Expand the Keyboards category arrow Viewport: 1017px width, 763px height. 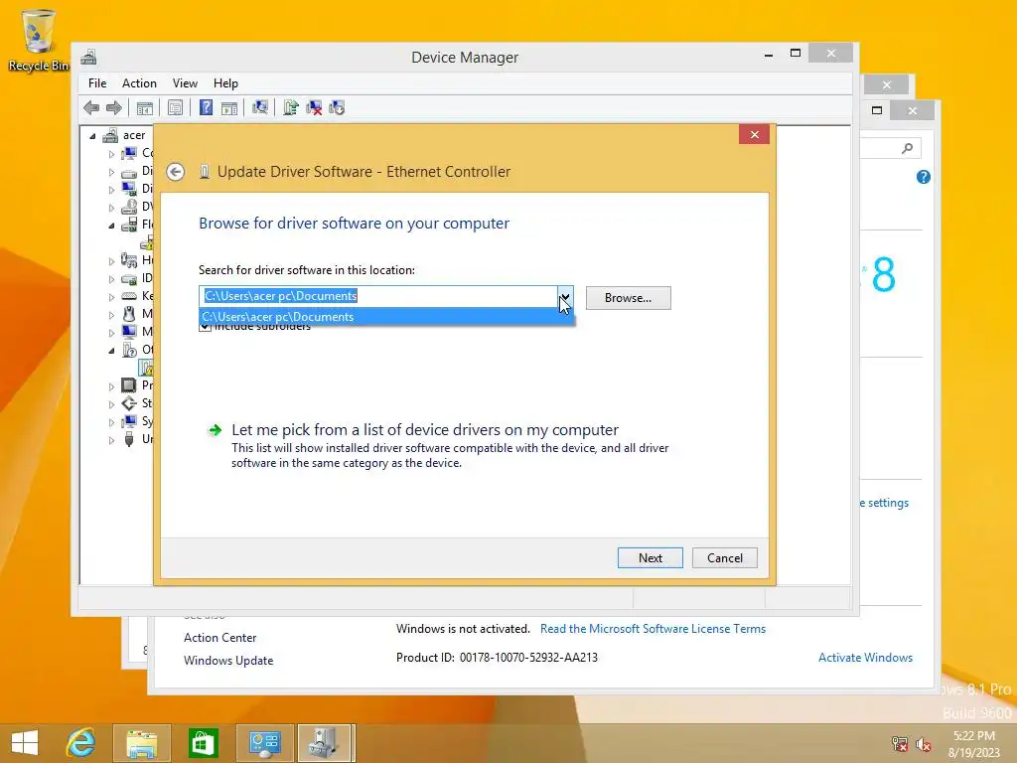[x=111, y=297]
